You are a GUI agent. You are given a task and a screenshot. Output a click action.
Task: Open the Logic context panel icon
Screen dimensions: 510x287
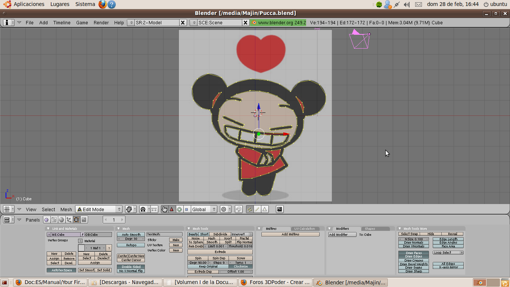click(x=47, y=220)
